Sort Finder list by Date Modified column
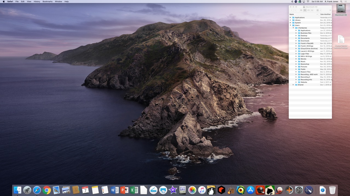 point(325,14)
